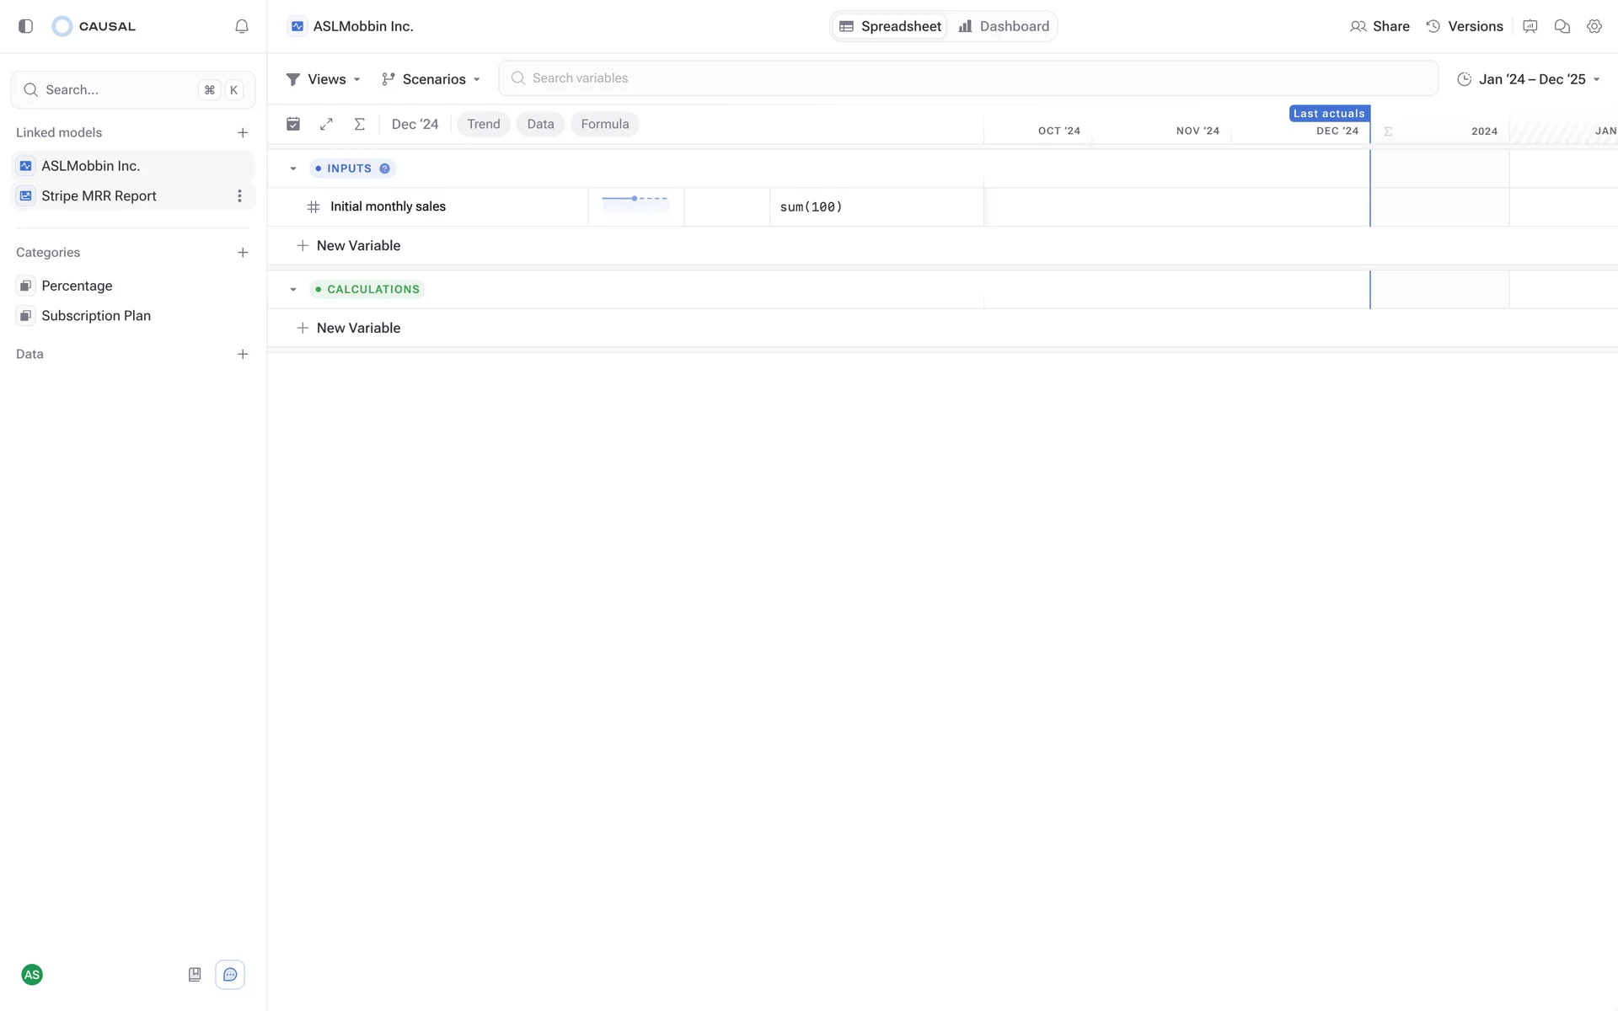
Task: Toggle the Trend column pill
Action: (483, 124)
